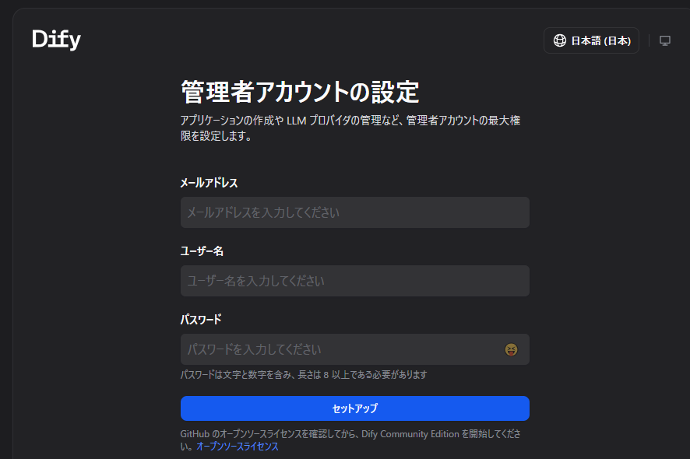Screen dimensions: 690x459
Task: Focus the パスワード input field
Action: 354,349
